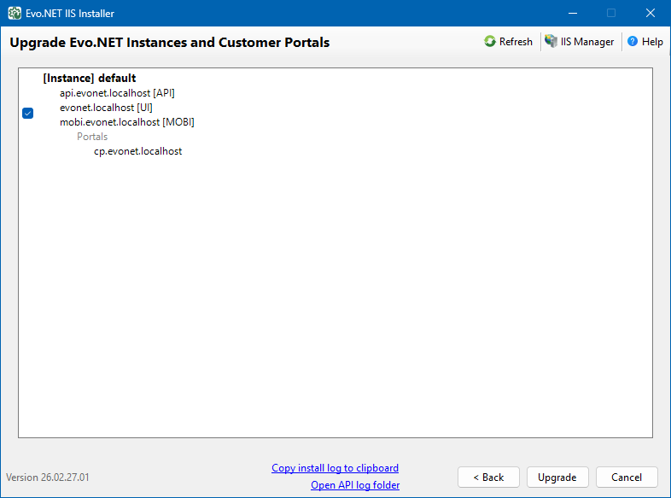This screenshot has height=498, width=671.
Task: Click the Upgrade button
Action: (557, 477)
